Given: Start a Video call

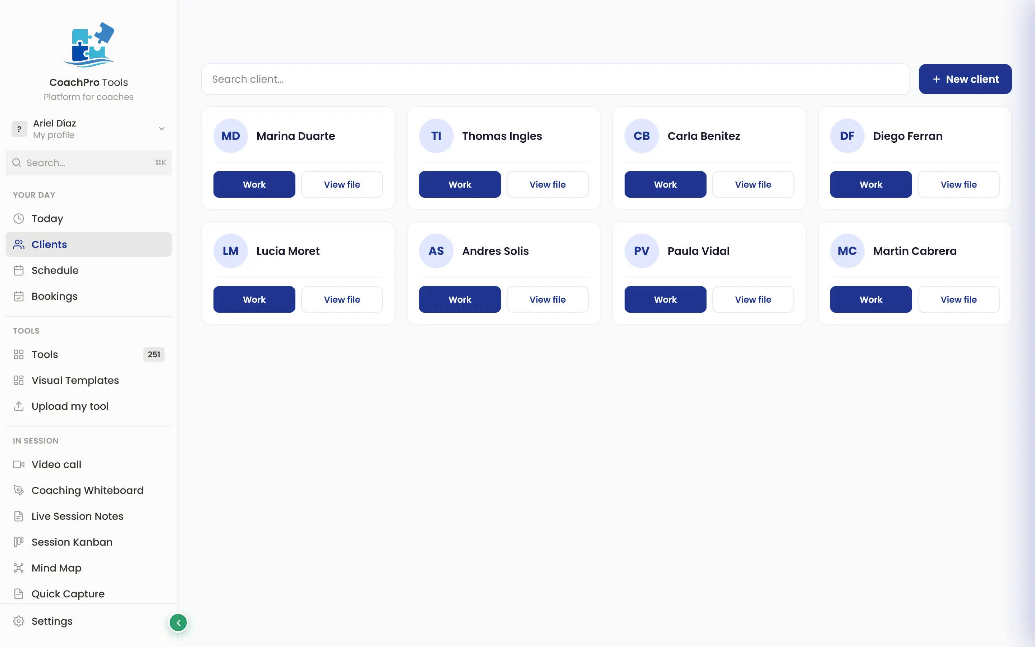Looking at the screenshot, I should point(88,464).
